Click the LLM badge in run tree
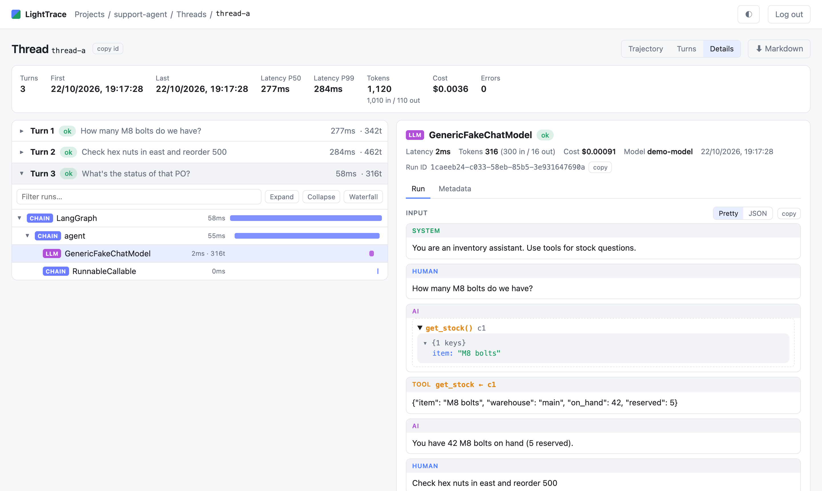 tap(52, 254)
